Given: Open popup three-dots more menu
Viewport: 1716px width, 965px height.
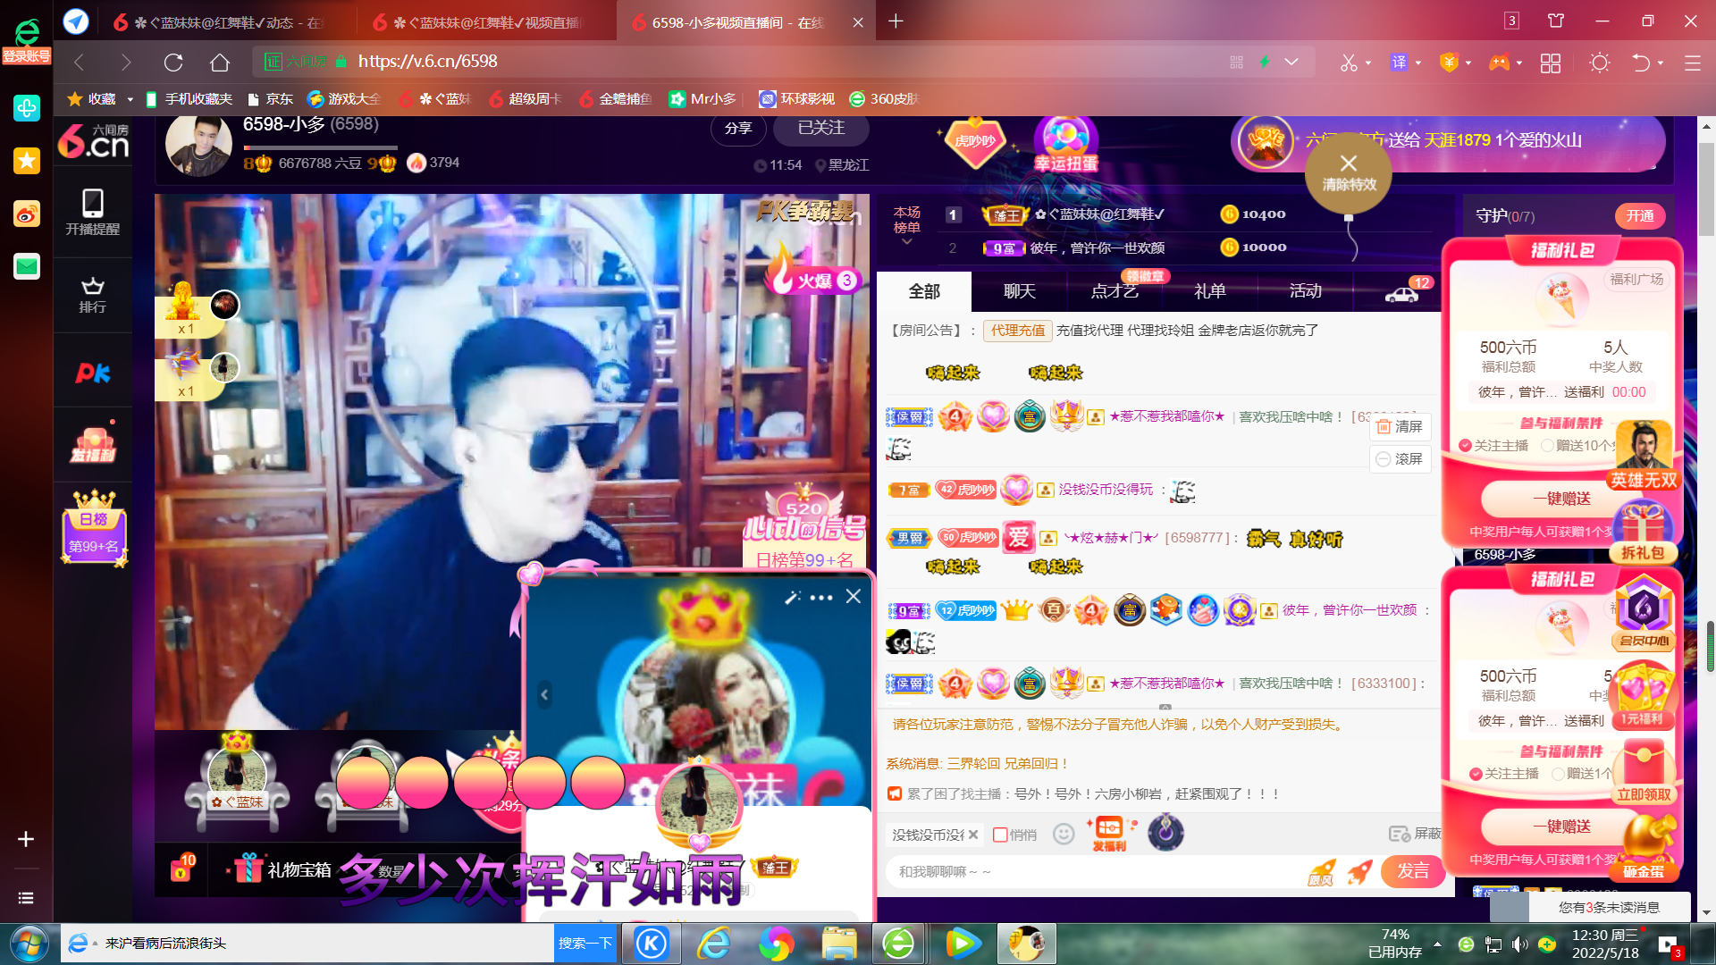Looking at the screenshot, I should [x=821, y=597].
